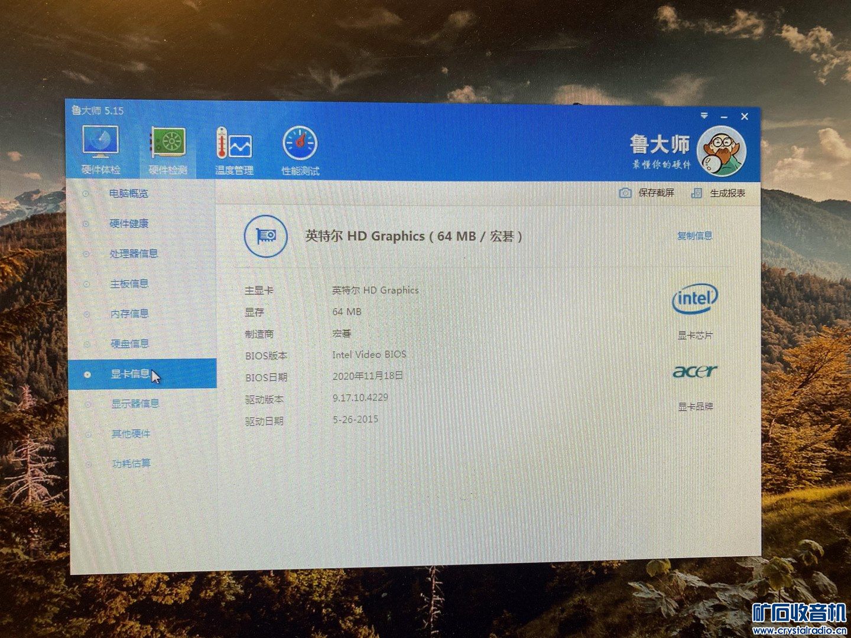Open 性能测试 speedometer icon
Screen dimensions: 851x638
(300, 143)
